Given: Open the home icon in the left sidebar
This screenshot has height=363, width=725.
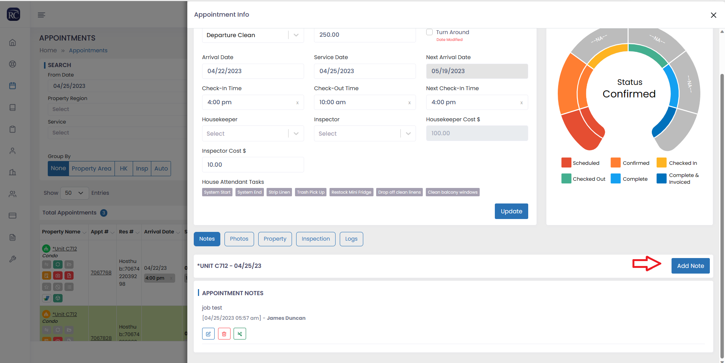Looking at the screenshot, I should [13, 42].
